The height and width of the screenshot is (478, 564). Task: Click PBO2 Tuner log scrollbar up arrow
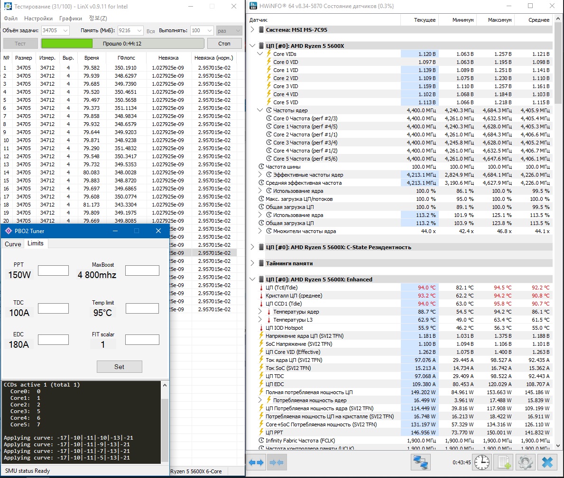(x=165, y=385)
